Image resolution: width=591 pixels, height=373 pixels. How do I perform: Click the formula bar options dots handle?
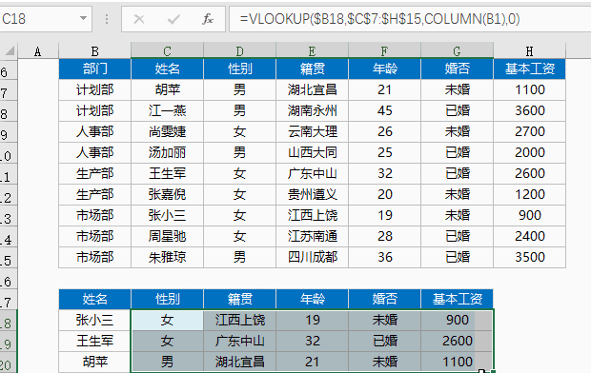pos(107,19)
